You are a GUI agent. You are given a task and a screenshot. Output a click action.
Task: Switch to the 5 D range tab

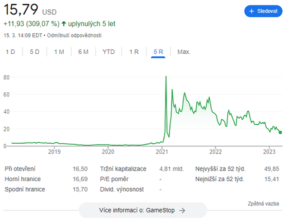(34, 52)
